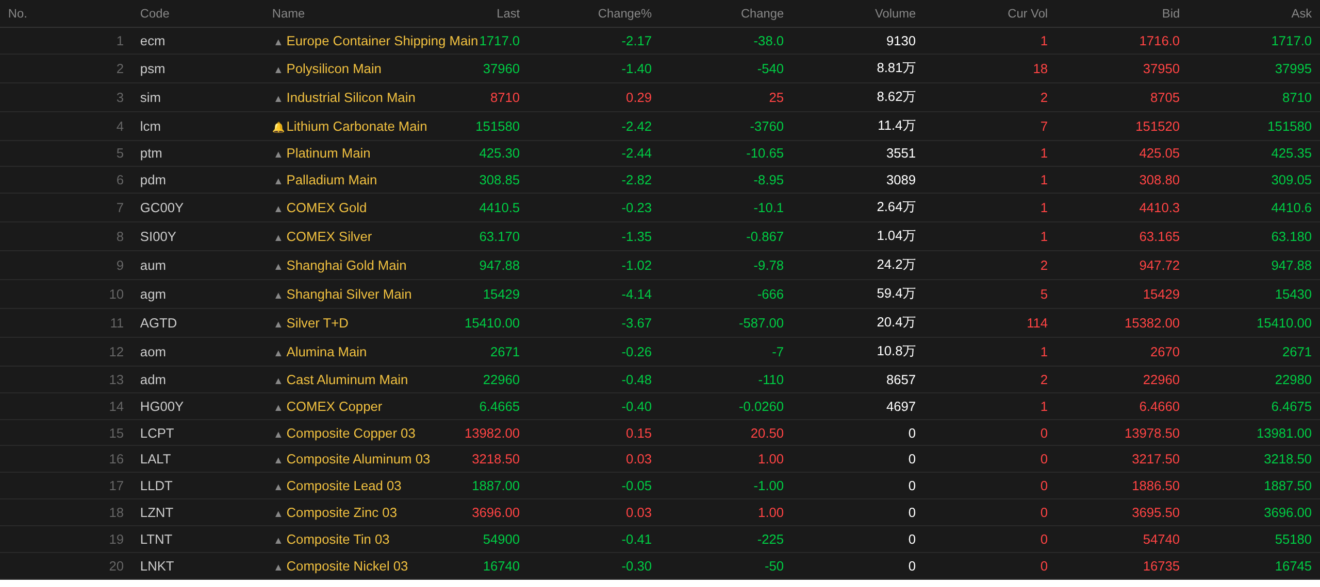This screenshot has width=1320, height=587.
Task: Select the code cell AGTD
Action: click(158, 323)
